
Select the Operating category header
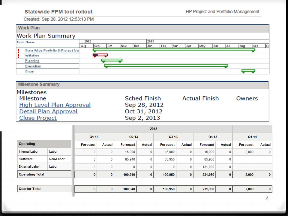point(44,144)
